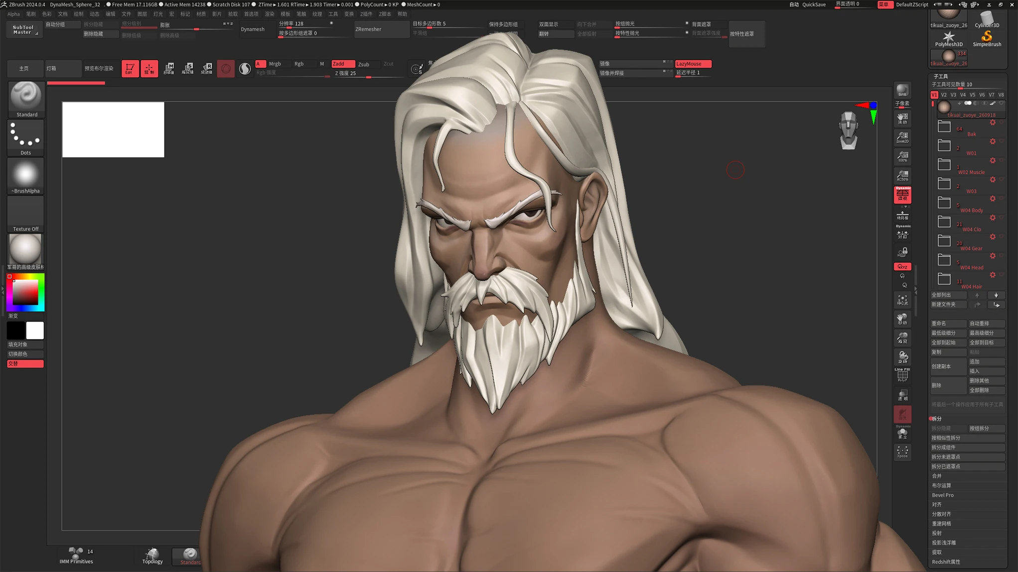Click the head orientation preview thumbnail
Image resolution: width=1018 pixels, height=572 pixels.
pyautogui.click(x=848, y=130)
